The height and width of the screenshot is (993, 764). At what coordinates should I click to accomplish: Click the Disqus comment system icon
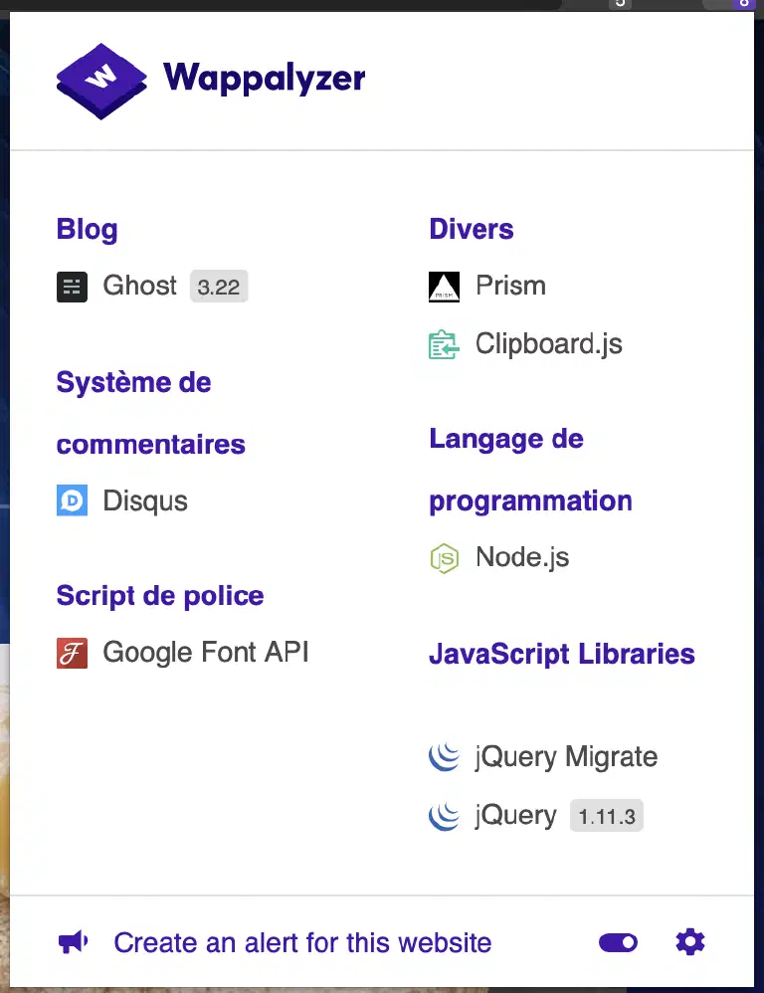73,500
